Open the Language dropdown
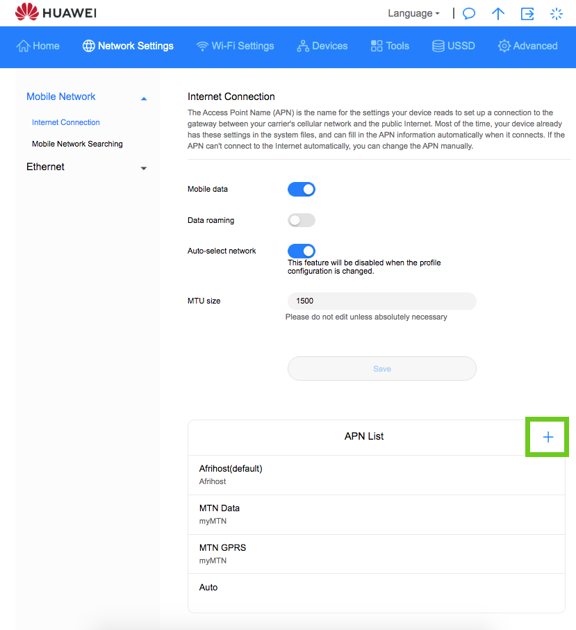576x630 pixels. coord(413,13)
